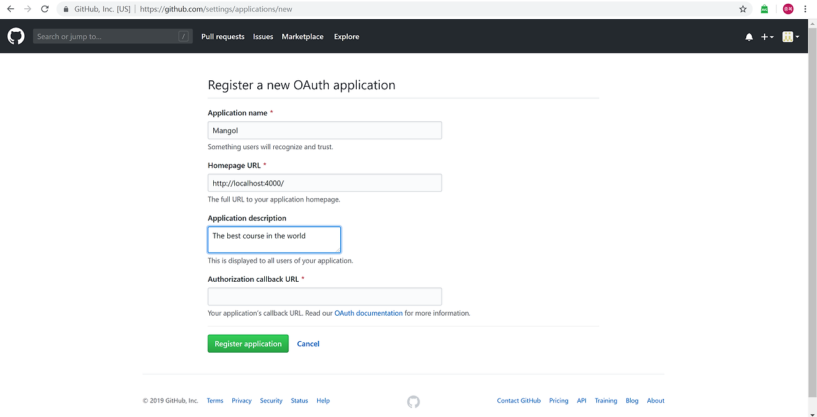Click the browser address bar URL
Image resolution: width=817 pixels, height=417 pixels.
click(x=216, y=10)
